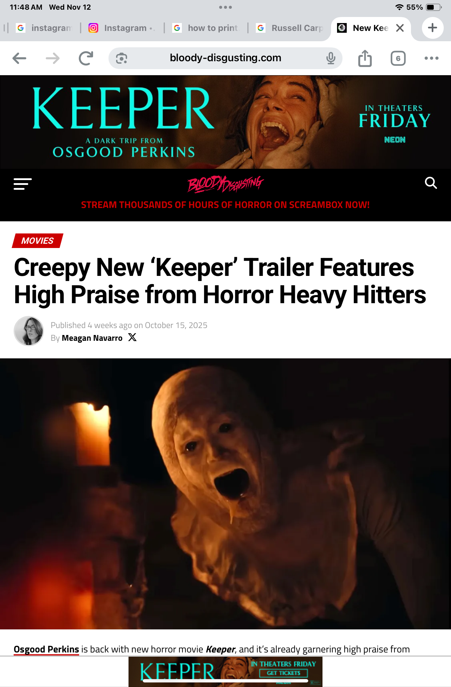Open the site hamburger menu
Viewport: 451px width, 687px height.
(22, 184)
